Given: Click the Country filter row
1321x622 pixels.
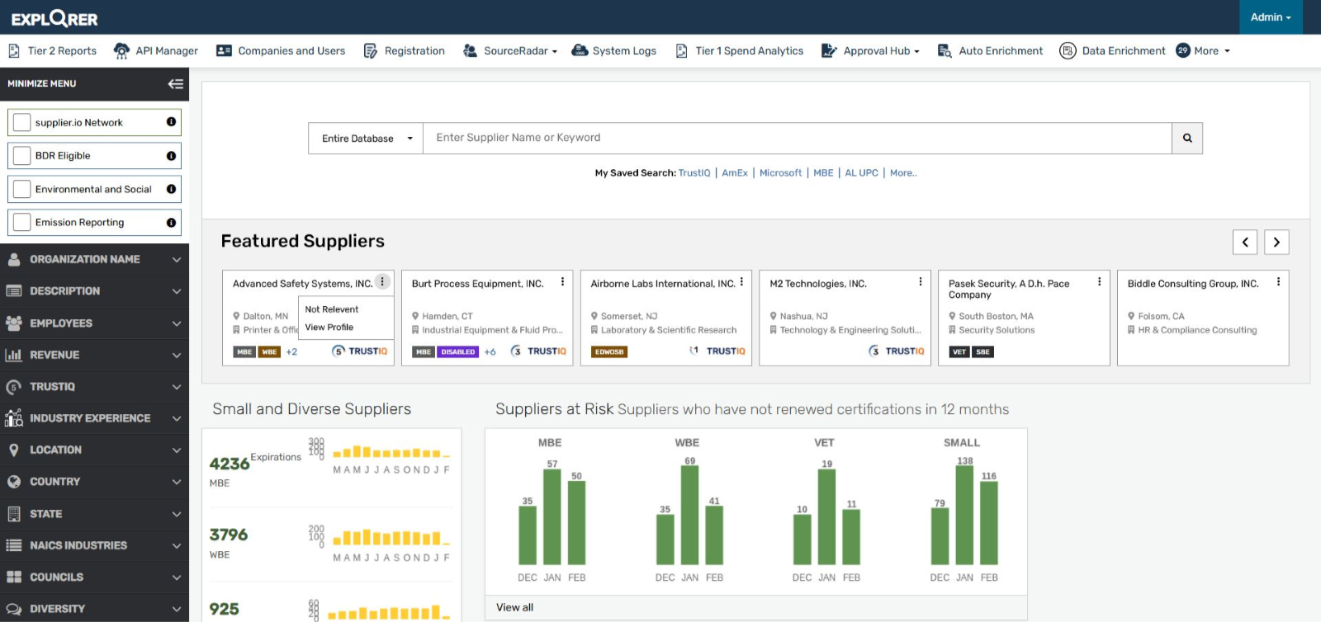Looking at the screenshot, I should (94, 482).
